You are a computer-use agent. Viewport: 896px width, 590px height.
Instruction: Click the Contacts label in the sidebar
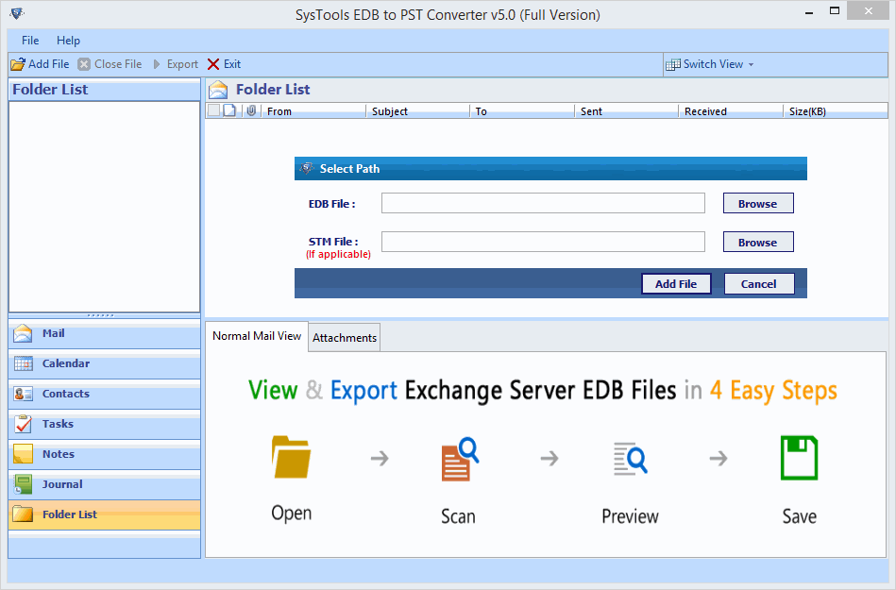(66, 394)
